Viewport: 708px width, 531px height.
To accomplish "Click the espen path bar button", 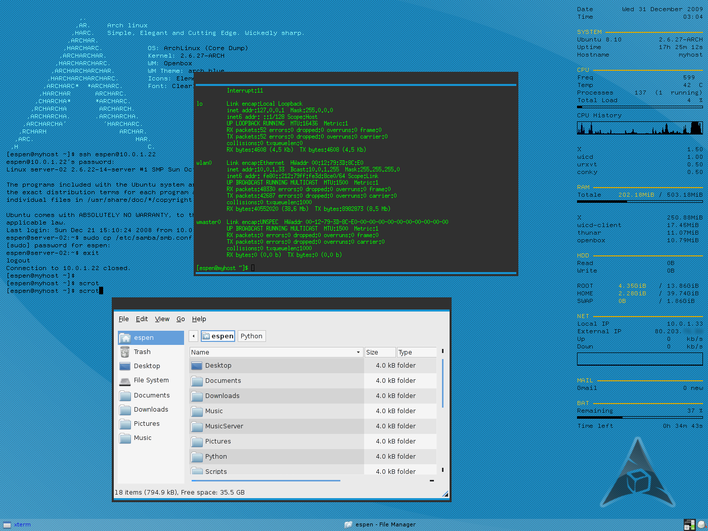I will point(218,336).
